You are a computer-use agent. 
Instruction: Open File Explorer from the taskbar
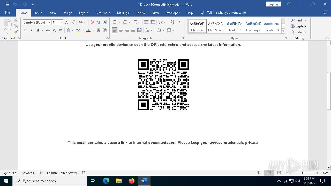[x=119, y=181]
